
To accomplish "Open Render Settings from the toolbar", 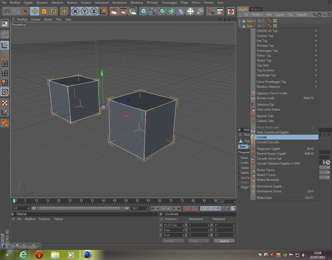I will point(133,11).
